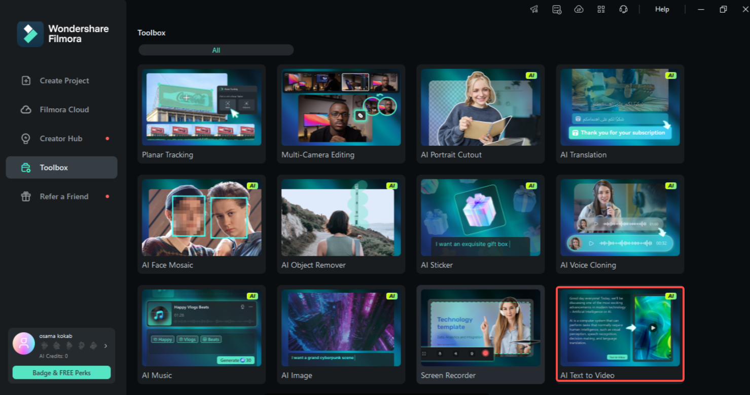Expand the badge list in profile card
Screen dimensions: 750x395
click(x=105, y=346)
